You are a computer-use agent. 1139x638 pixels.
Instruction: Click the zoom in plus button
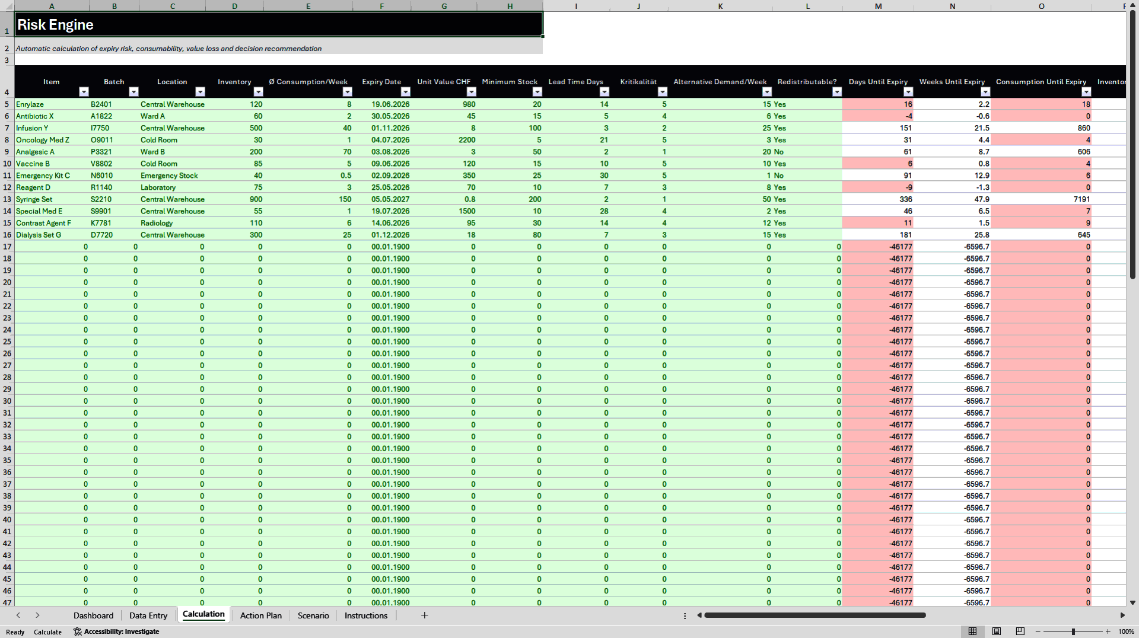coord(1108,631)
